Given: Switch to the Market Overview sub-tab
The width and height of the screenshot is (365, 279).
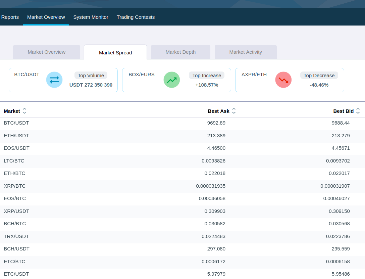Looking at the screenshot, I should (47, 52).
